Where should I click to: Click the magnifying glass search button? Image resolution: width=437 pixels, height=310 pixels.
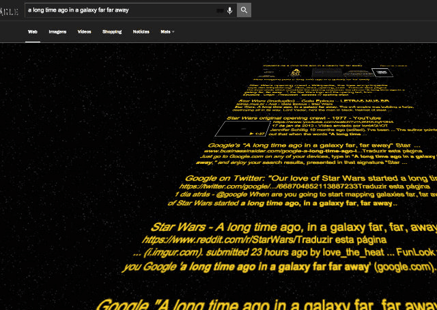pos(244,10)
